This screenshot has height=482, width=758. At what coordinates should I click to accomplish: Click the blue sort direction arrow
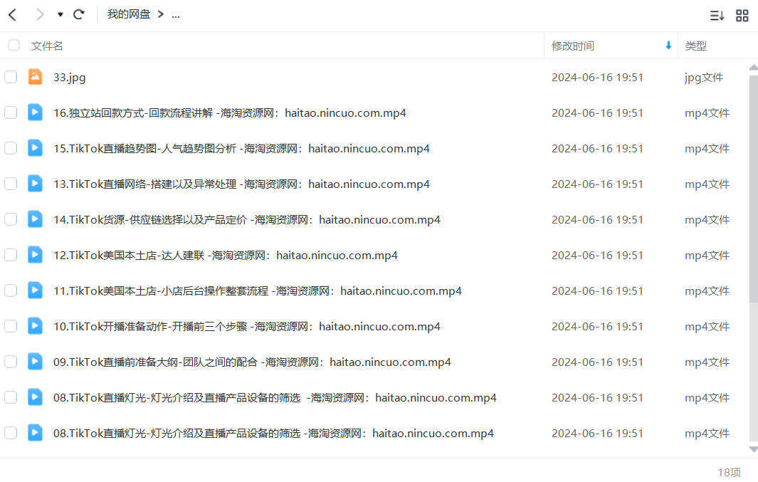coord(668,46)
